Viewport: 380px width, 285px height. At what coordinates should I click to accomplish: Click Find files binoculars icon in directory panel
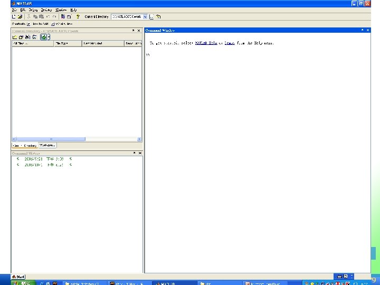pyautogui.click(x=27, y=37)
